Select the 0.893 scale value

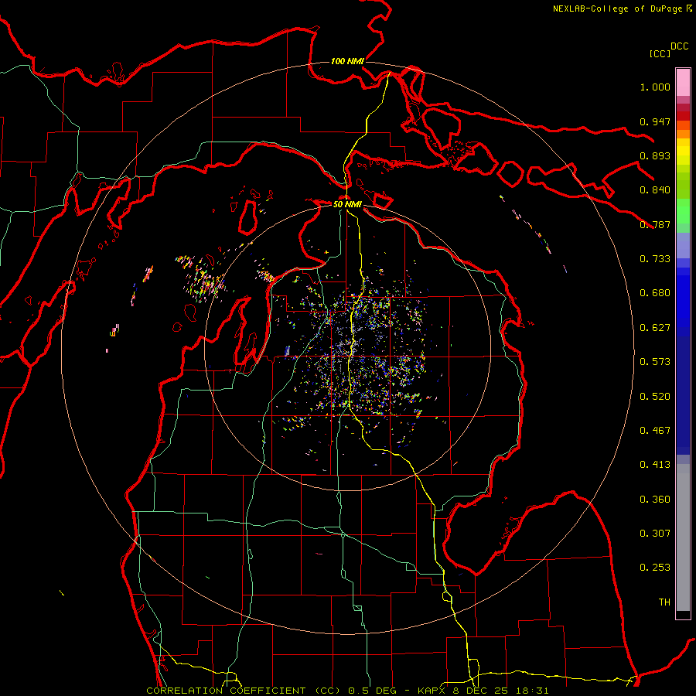tap(655, 155)
